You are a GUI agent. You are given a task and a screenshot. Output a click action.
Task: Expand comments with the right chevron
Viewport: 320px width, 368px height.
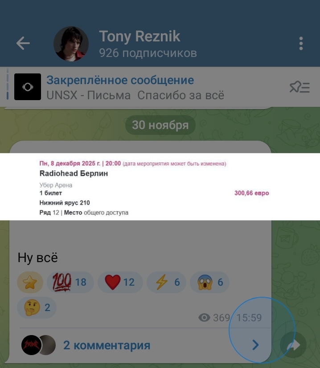point(255,345)
